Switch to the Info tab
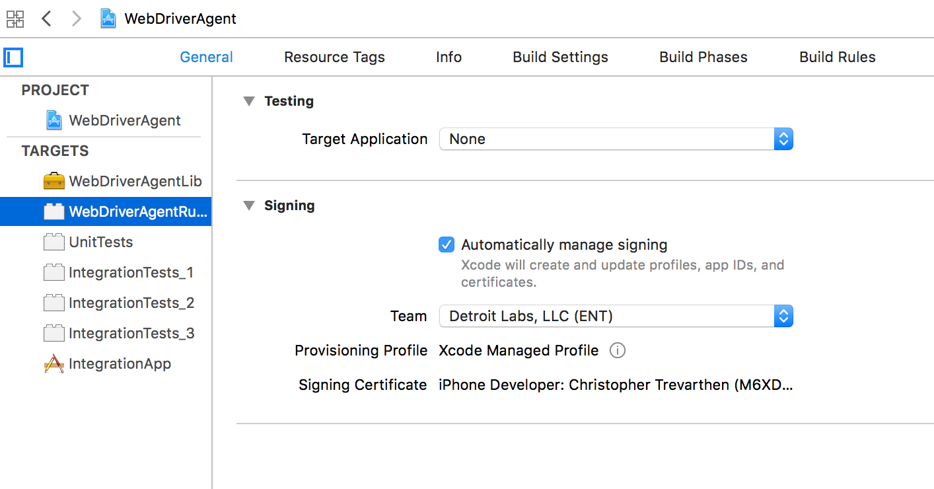 [x=449, y=57]
